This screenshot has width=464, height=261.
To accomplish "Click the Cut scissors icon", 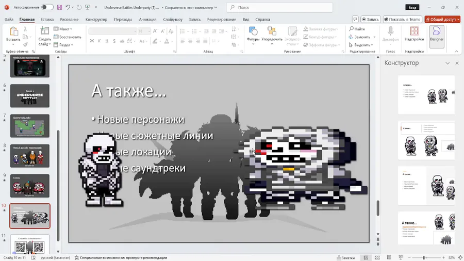I will [25, 29].
